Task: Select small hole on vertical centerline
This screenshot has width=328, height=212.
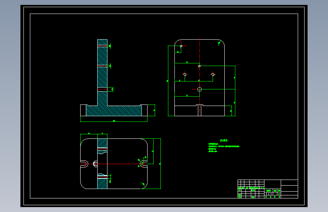Action: click(x=199, y=66)
